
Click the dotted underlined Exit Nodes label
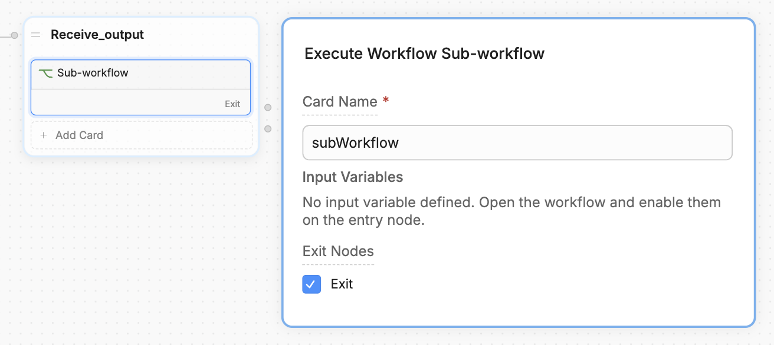pos(338,251)
